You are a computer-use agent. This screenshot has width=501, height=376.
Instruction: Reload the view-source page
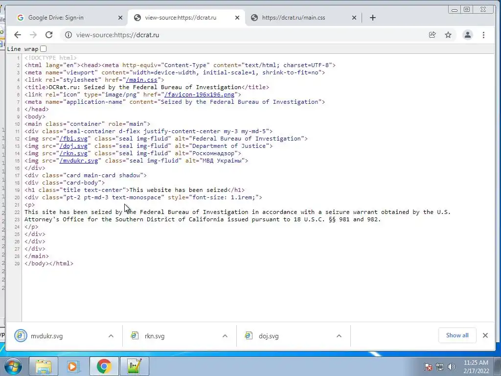click(x=49, y=35)
